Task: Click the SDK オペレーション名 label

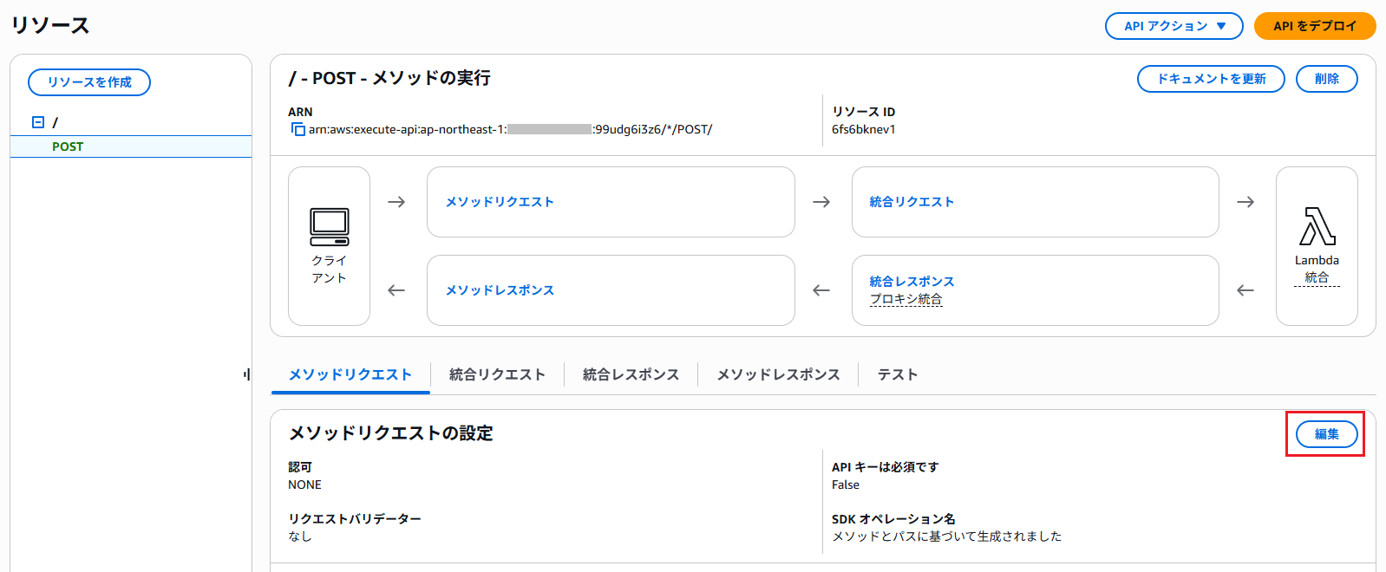Action: (893, 519)
